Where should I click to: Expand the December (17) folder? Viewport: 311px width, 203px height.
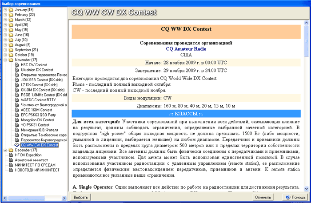point(5,150)
